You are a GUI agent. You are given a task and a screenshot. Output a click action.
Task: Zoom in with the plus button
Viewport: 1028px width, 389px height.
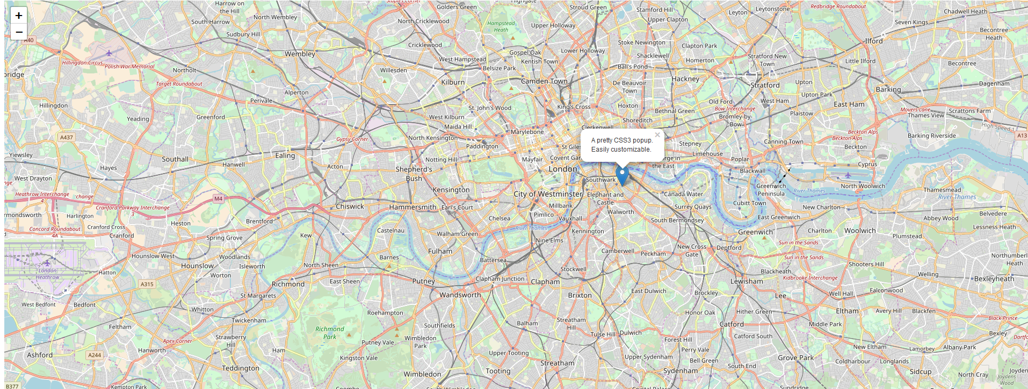[19, 16]
